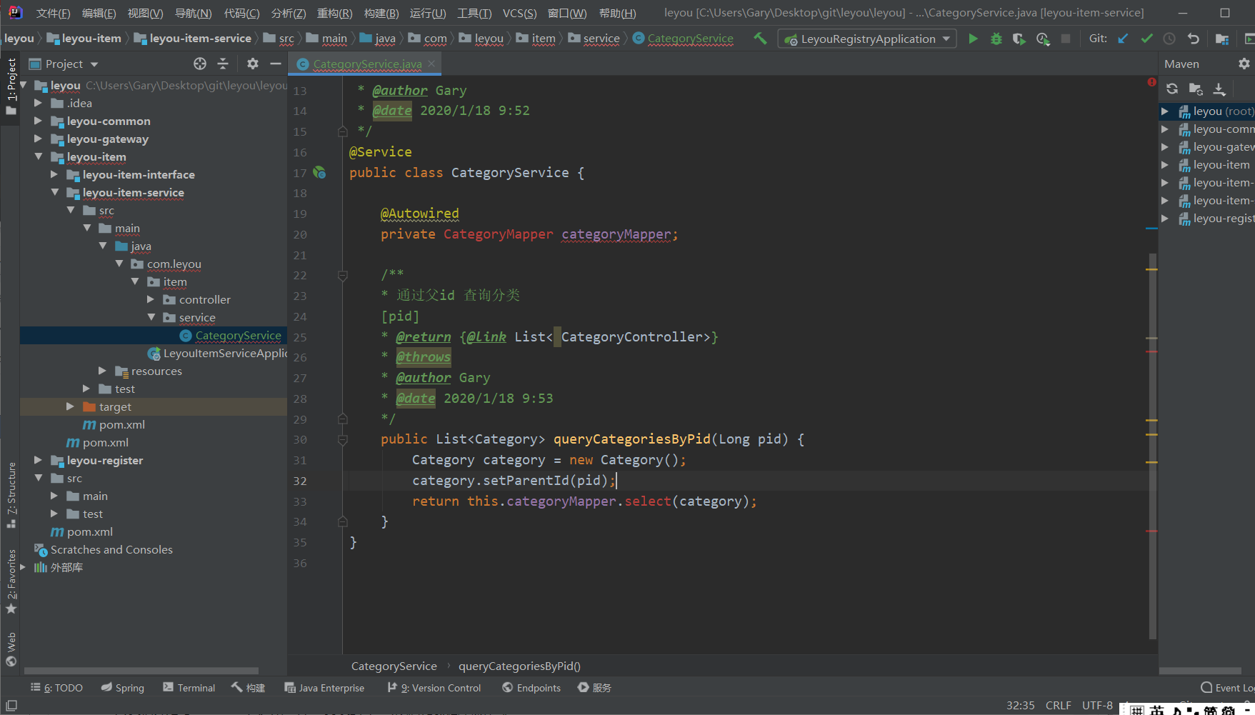
Task: Click the red error indicator atop editor
Action: point(1151,82)
